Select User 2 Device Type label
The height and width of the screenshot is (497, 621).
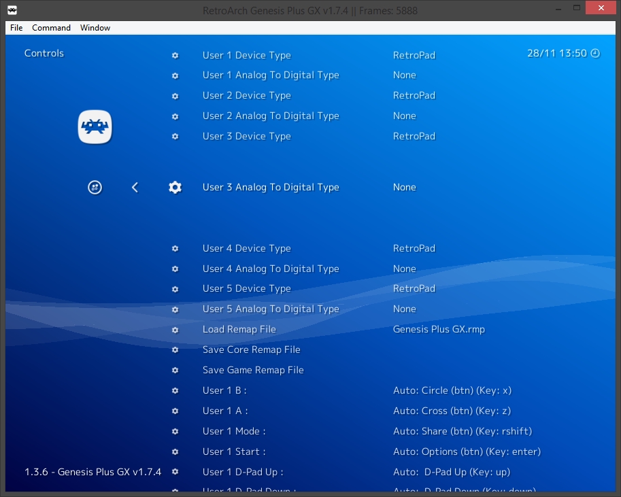[247, 95]
